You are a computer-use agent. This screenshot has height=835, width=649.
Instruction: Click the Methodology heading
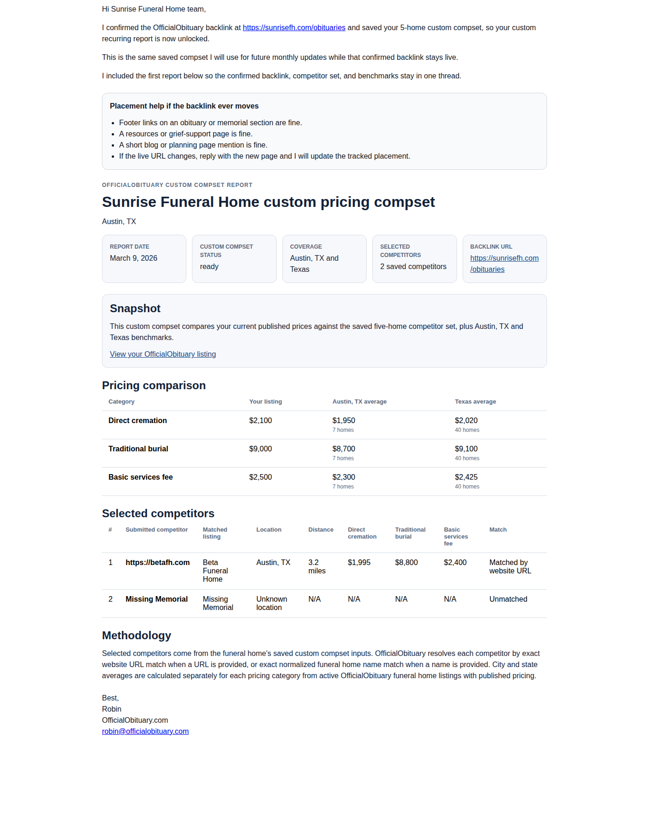pyautogui.click(x=136, y=636)
